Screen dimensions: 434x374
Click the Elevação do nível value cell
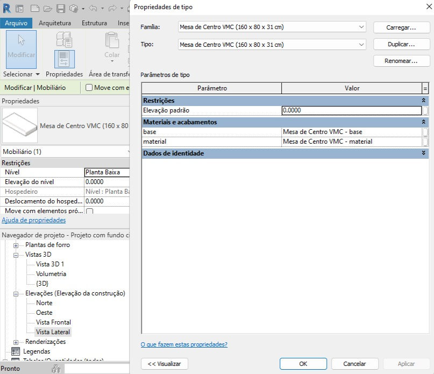tap(107, 182)
